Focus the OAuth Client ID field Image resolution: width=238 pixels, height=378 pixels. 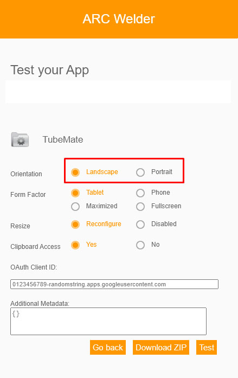point(114,284)
